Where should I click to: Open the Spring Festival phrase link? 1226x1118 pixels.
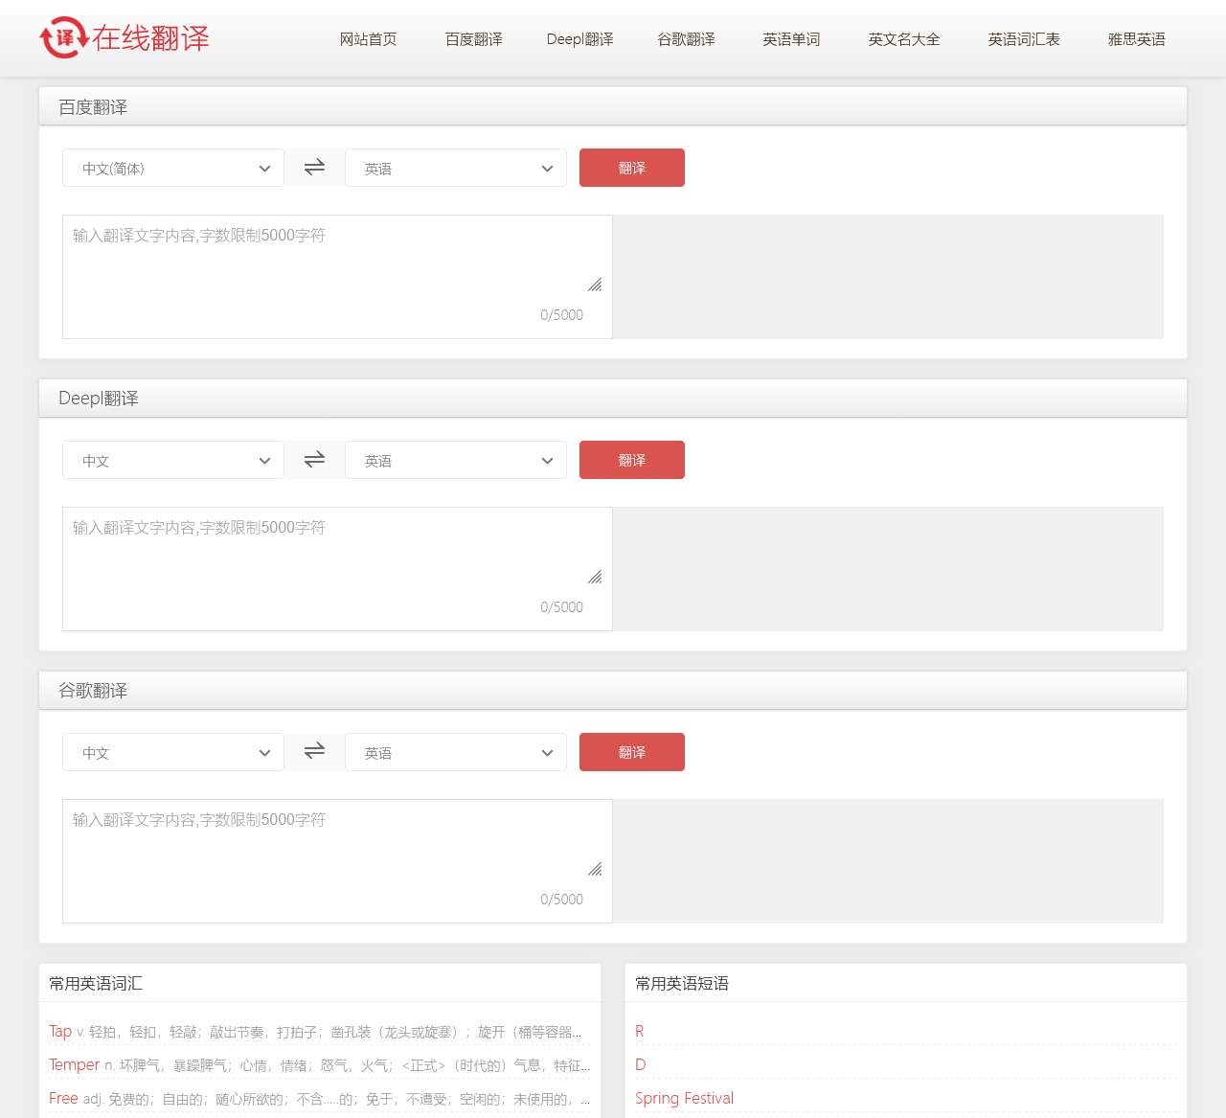685,1098
